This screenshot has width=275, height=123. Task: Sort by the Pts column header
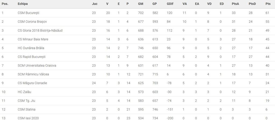[x=268, y=4]
